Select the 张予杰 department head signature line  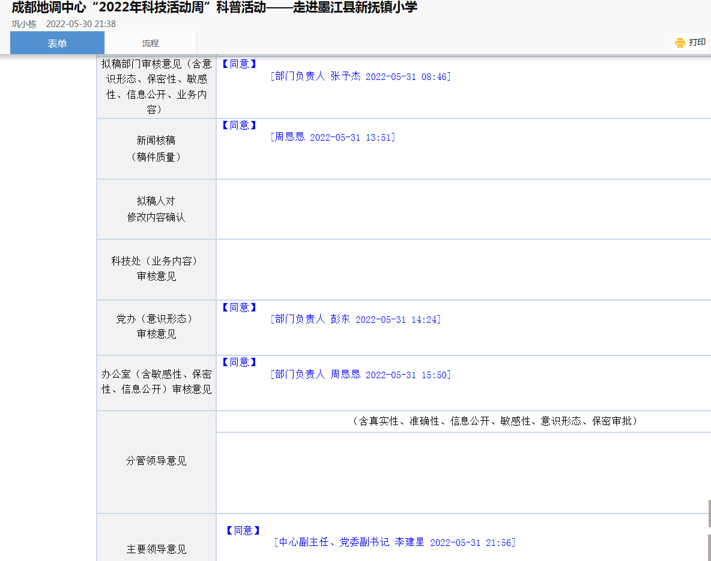coord(360,76)
